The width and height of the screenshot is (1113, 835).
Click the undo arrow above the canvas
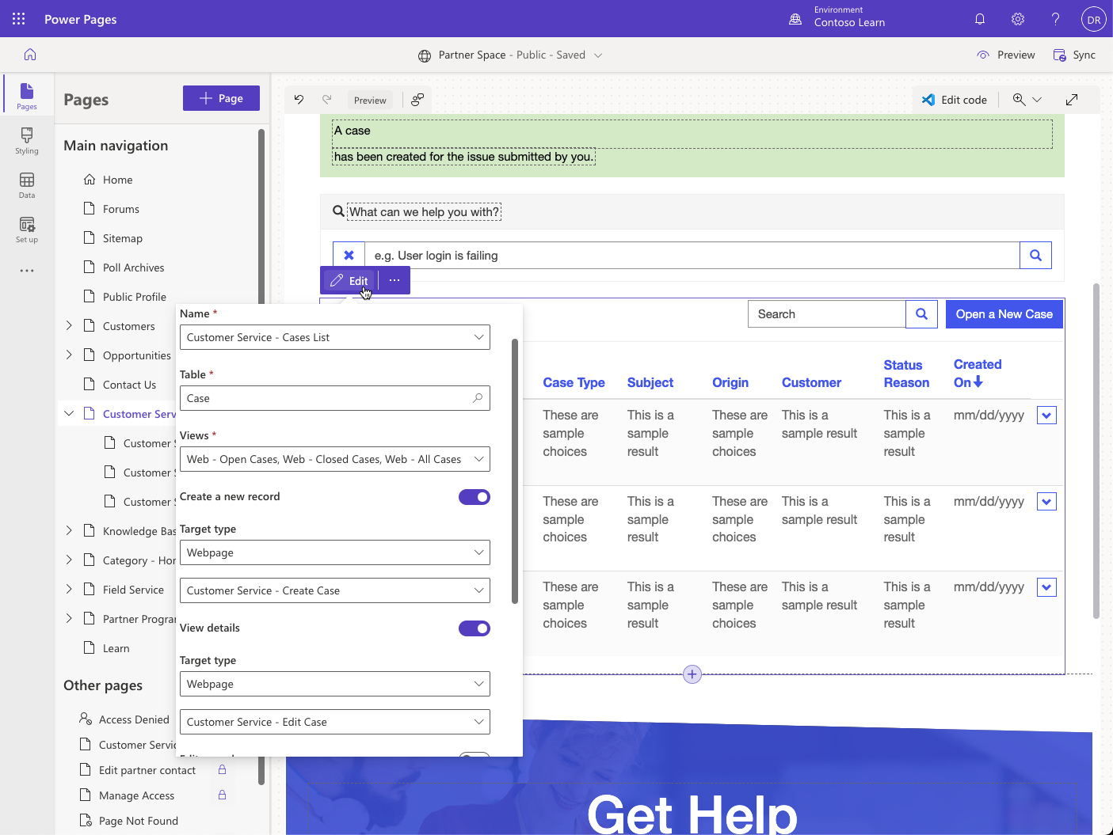pos(299,99)
